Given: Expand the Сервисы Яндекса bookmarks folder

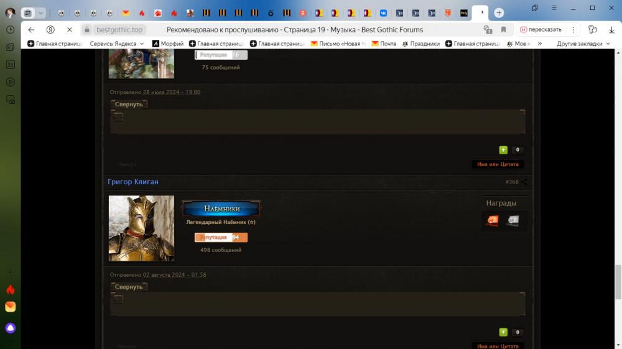Looking at the screenshot, I should pos(116,44).
